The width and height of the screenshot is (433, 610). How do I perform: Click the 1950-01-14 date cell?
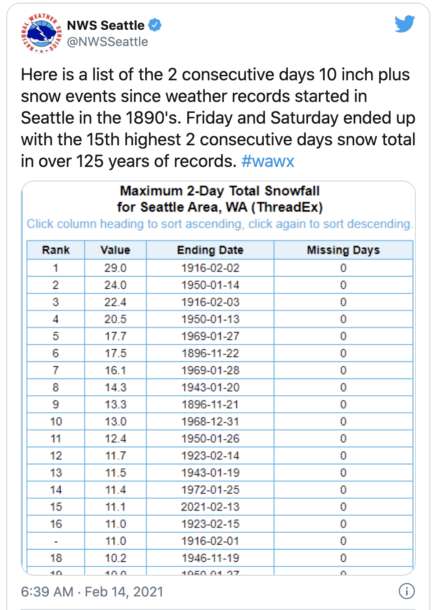[x=210, y=285]
